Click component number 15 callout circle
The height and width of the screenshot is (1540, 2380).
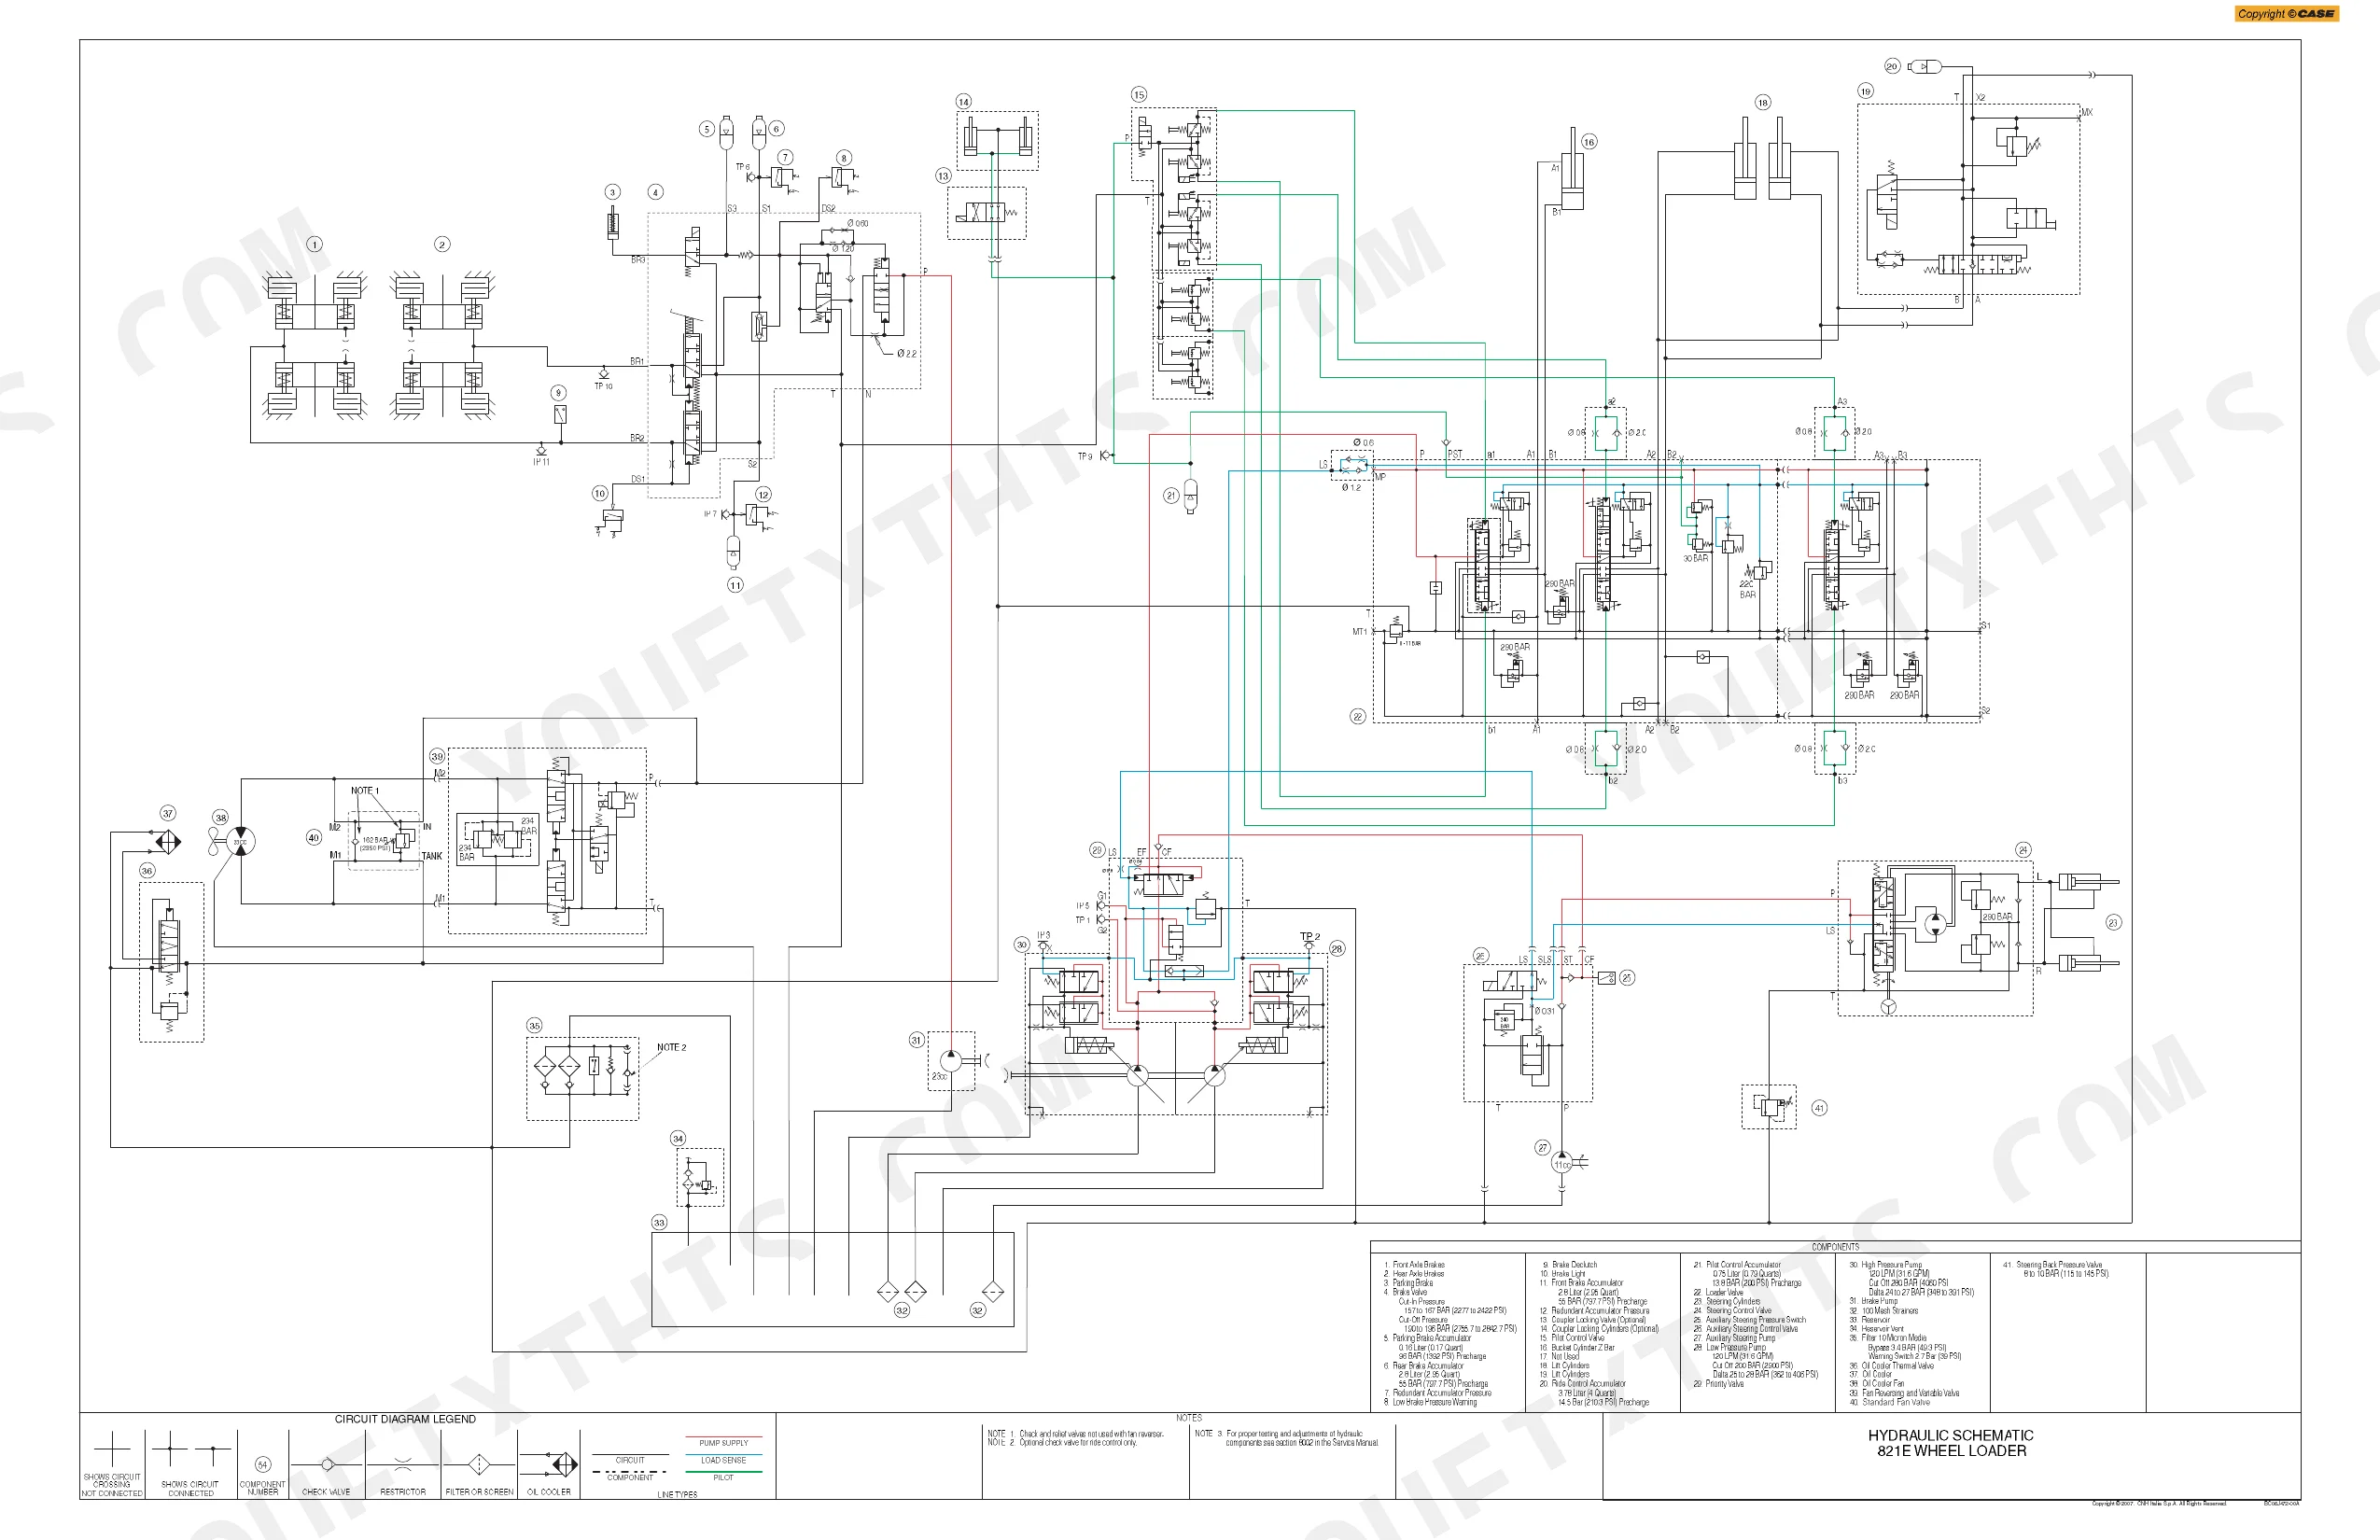click(x=1139, y=95)
